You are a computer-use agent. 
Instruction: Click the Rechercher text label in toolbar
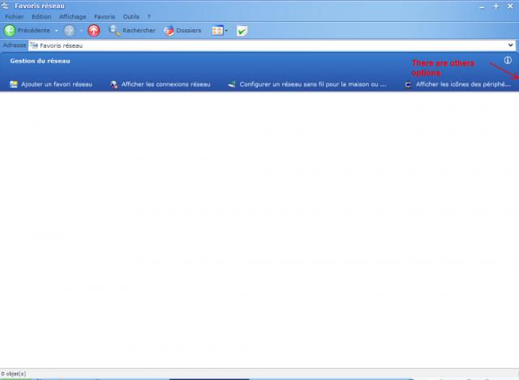pyautogui.click(x=139, y=31)
